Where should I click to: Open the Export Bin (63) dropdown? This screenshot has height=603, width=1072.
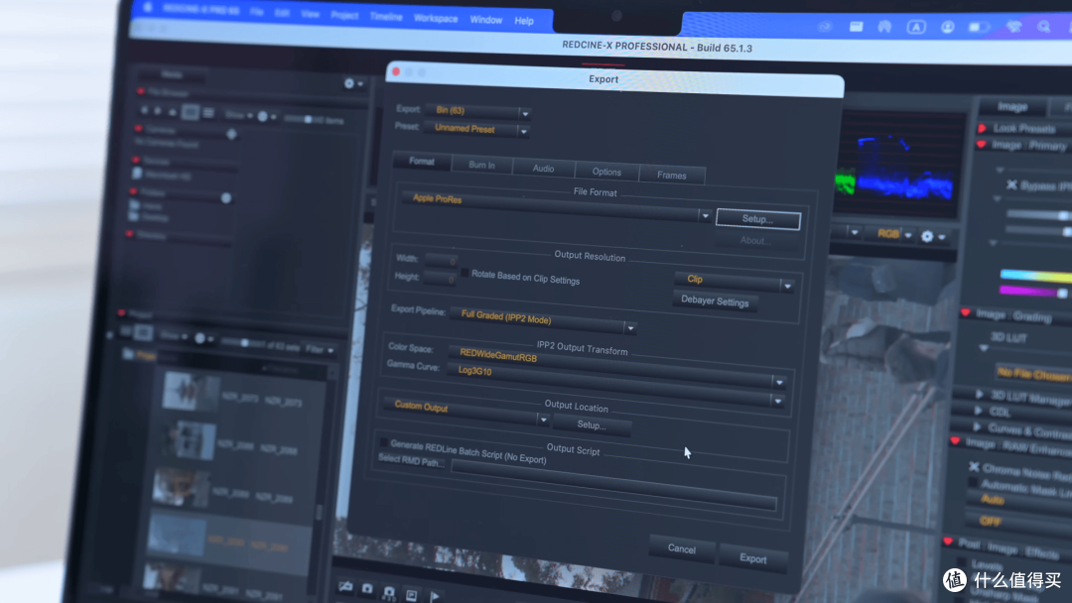point(477,111)
